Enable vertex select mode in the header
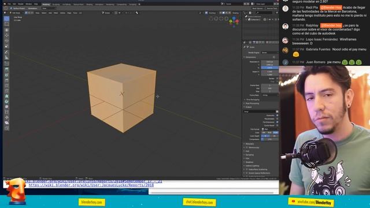The width and height of the screenshot is (370, 208). click(26, 13)
